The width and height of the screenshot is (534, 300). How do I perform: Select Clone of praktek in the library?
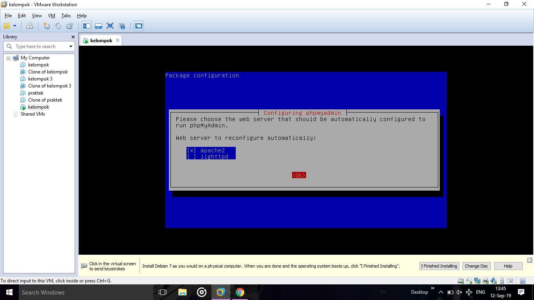coord(45,100)
